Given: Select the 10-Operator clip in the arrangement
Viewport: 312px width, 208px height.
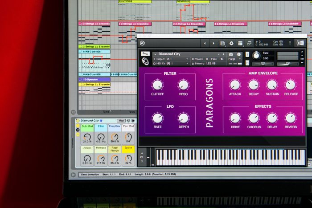Looking at the screenshot, I should point(94,80).
